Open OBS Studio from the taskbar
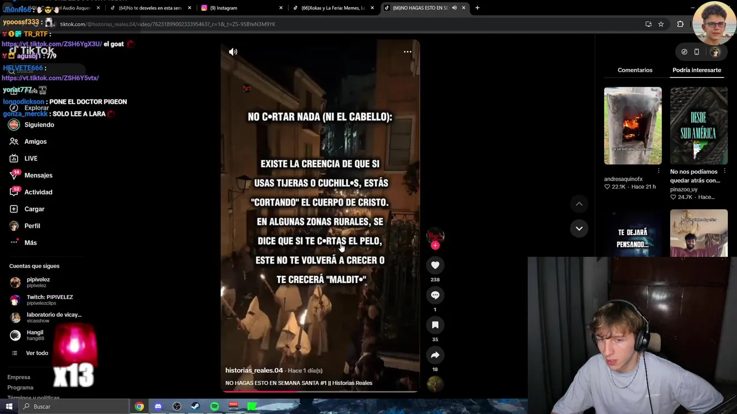 pyautogui.click(x=177, y=407)
